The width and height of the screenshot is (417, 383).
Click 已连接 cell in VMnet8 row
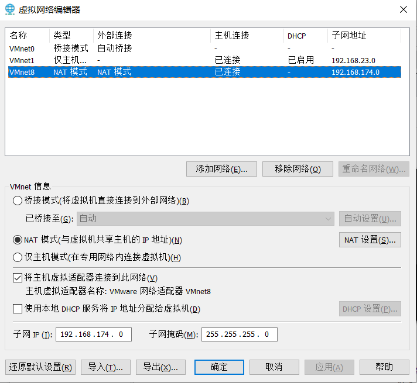227,72
